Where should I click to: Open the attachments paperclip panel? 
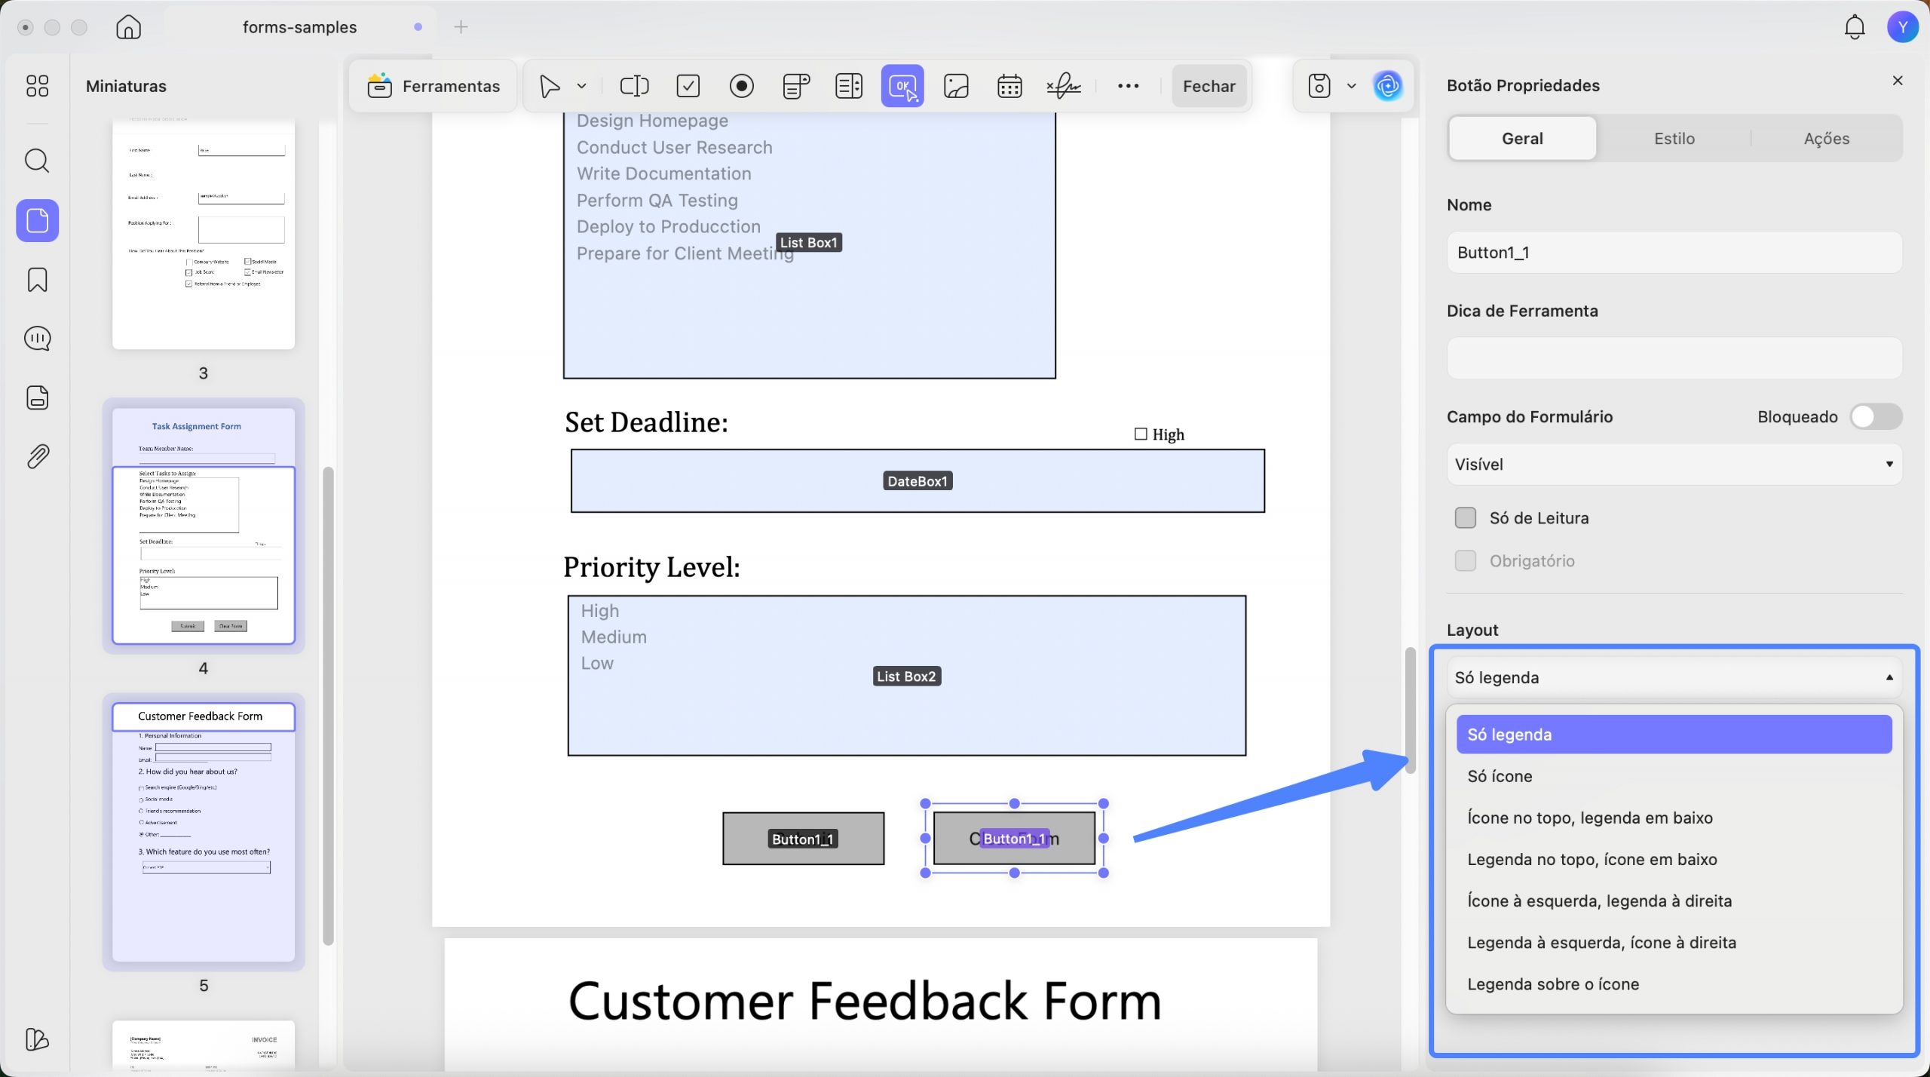click(37, 456)
